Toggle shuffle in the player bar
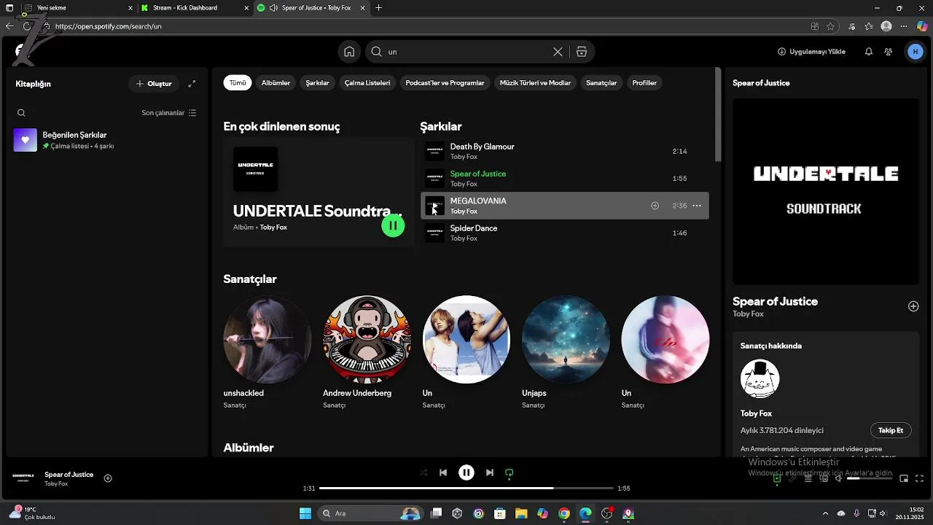Screen dimensions: 933x525 coord(423,472)
